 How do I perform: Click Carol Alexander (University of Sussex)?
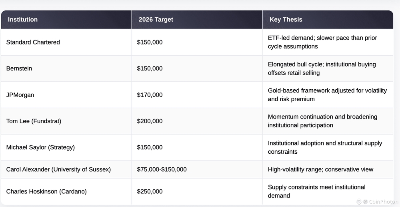(x=58, y=169)
